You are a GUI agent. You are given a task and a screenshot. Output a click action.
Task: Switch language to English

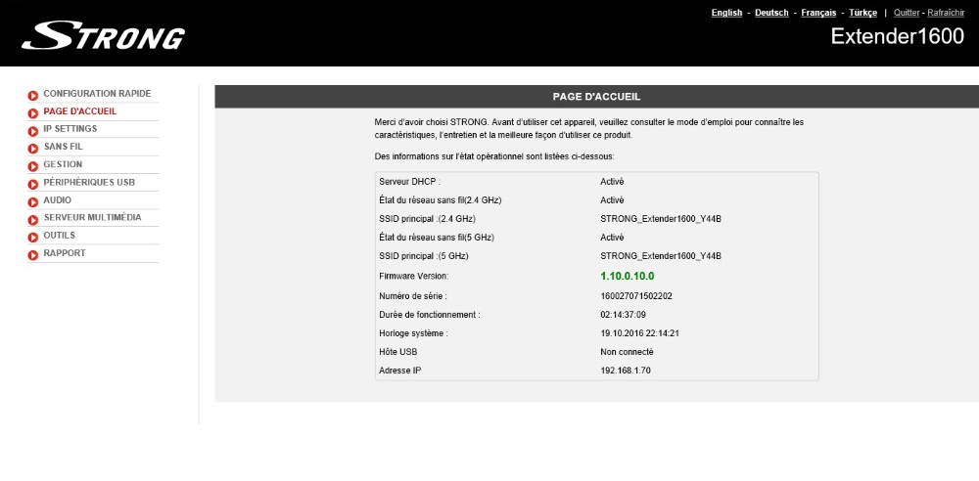(726, 13)
